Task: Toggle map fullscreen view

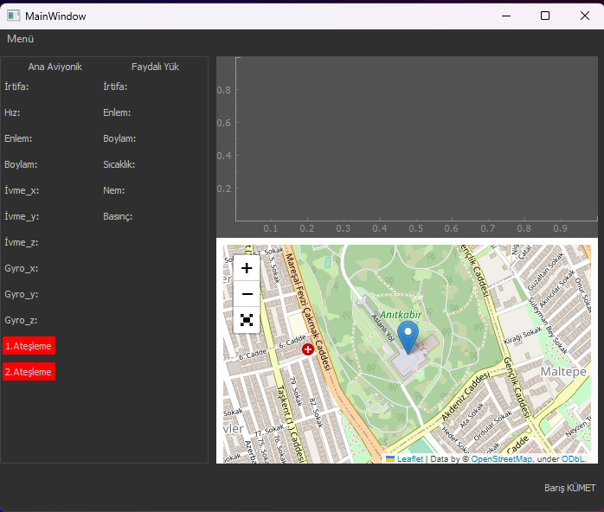Action: click(247, 320)
